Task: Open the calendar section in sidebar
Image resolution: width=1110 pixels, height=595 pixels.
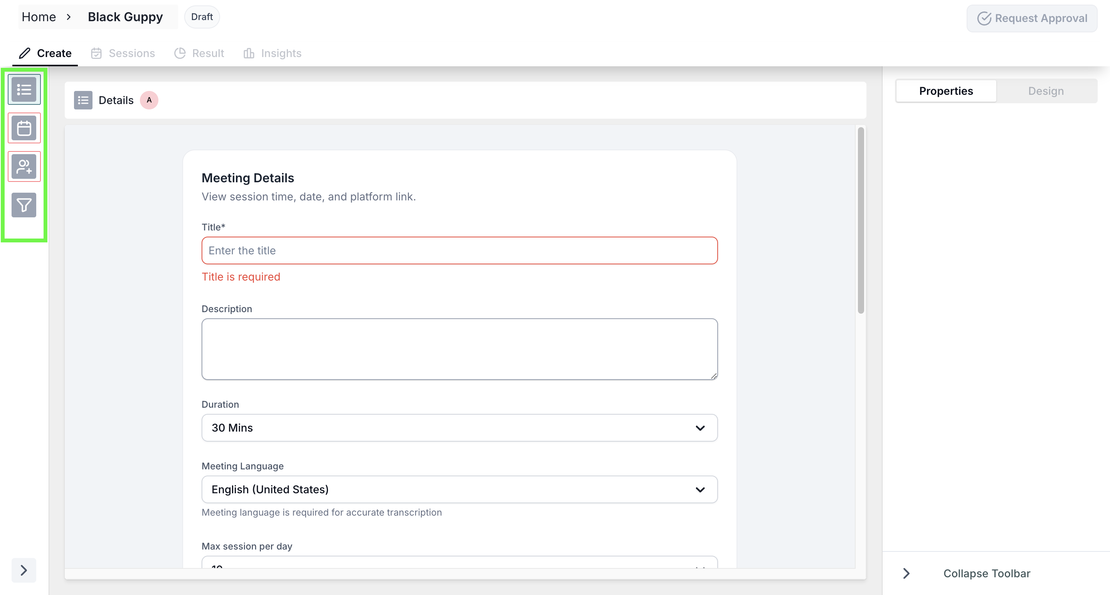Action: coord(24,128)
